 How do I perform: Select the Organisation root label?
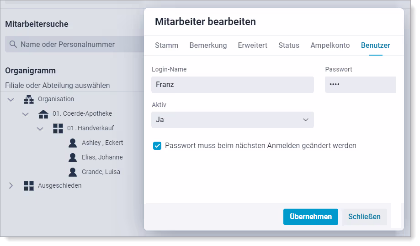tap(56, 99)
